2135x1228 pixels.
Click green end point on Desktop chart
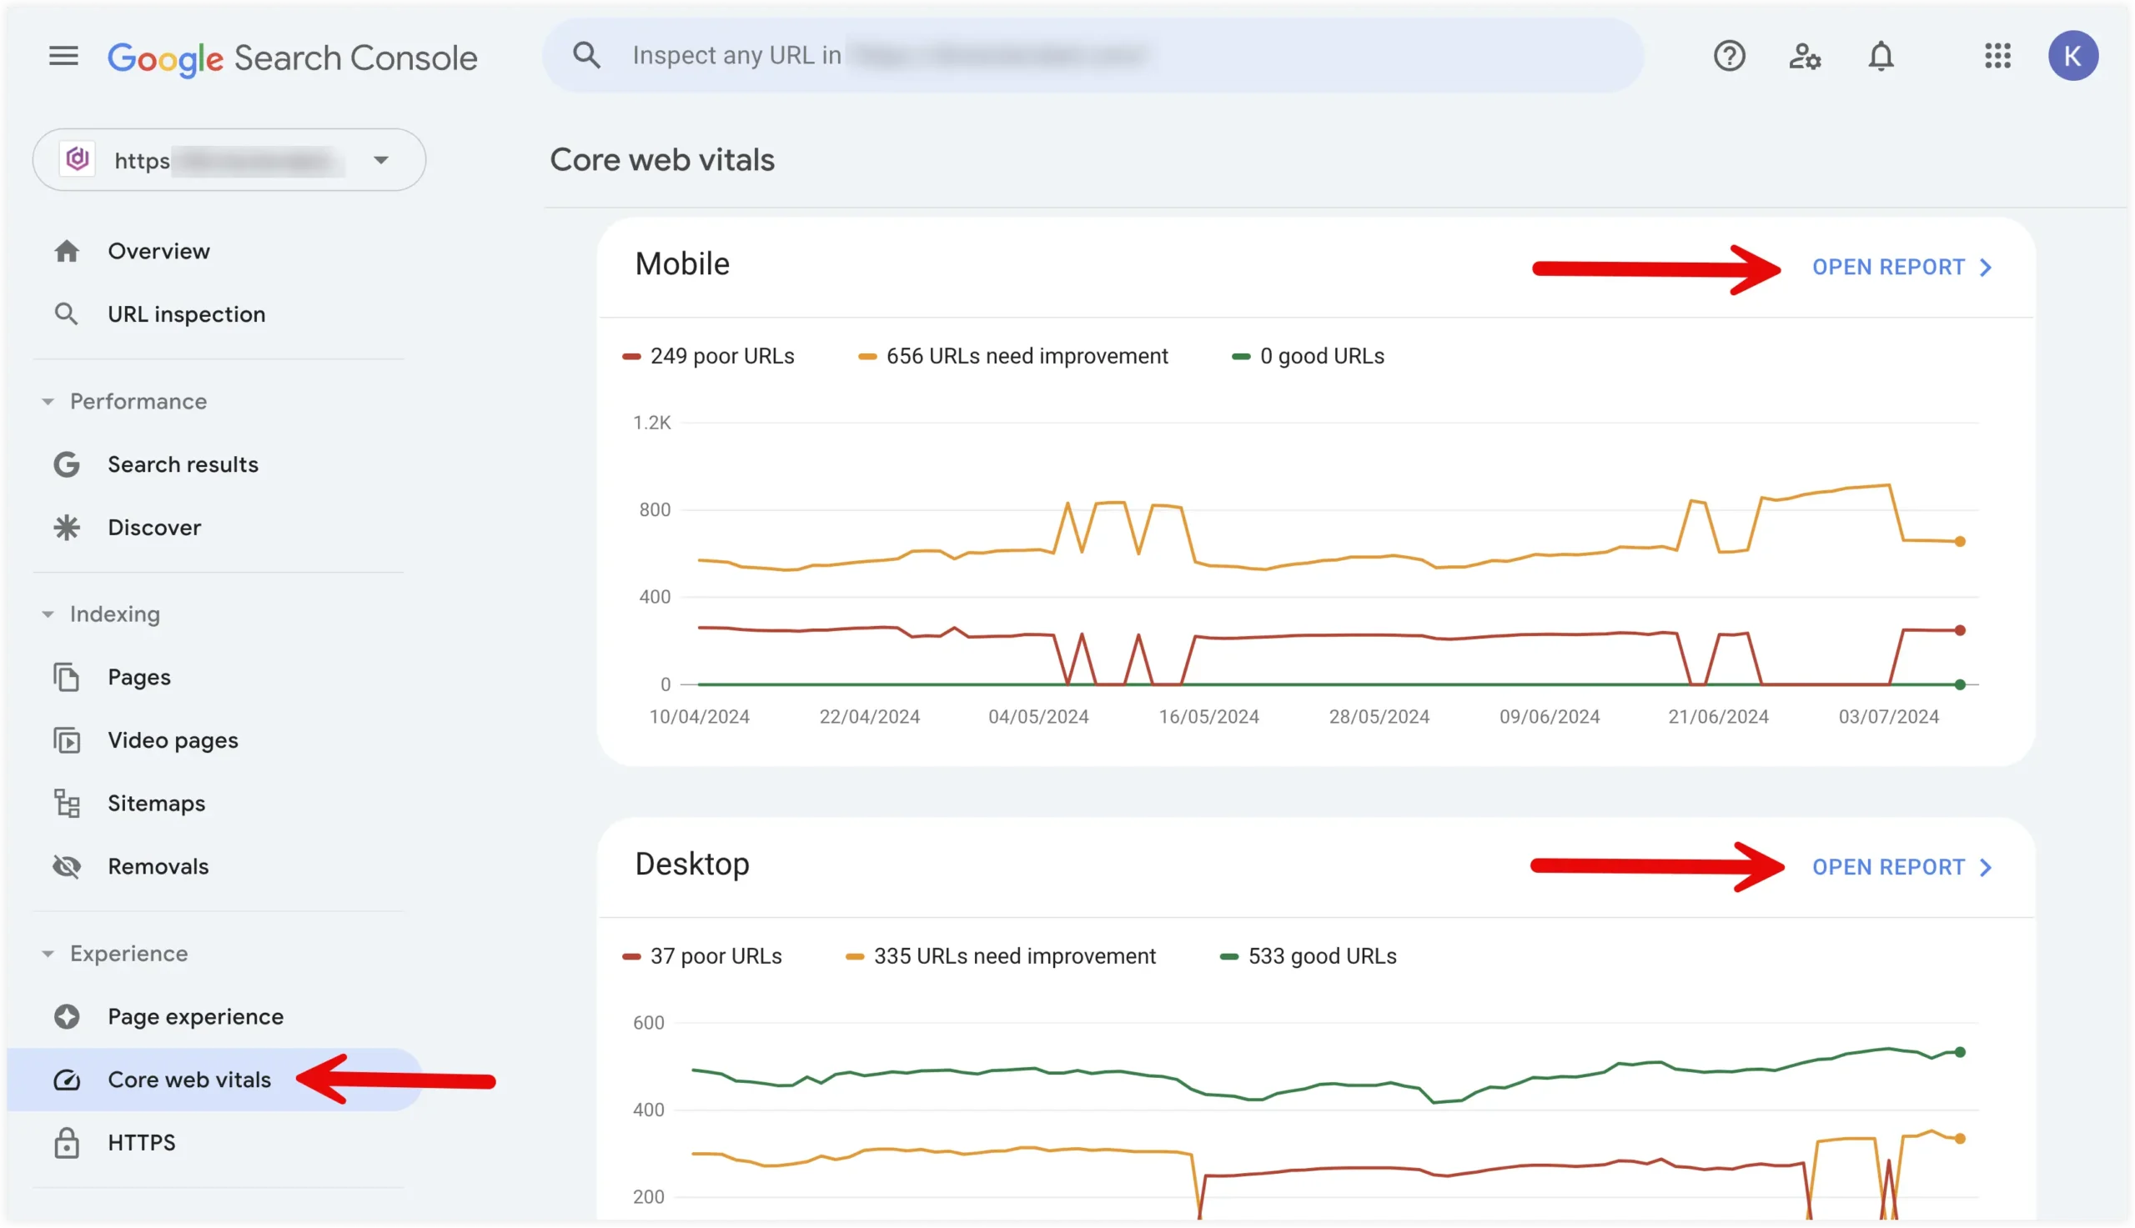pos(1959,1053)
